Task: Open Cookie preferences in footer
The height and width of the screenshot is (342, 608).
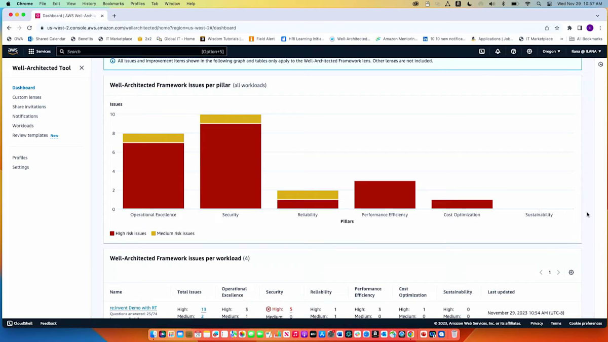Action: tap(585, 323)
